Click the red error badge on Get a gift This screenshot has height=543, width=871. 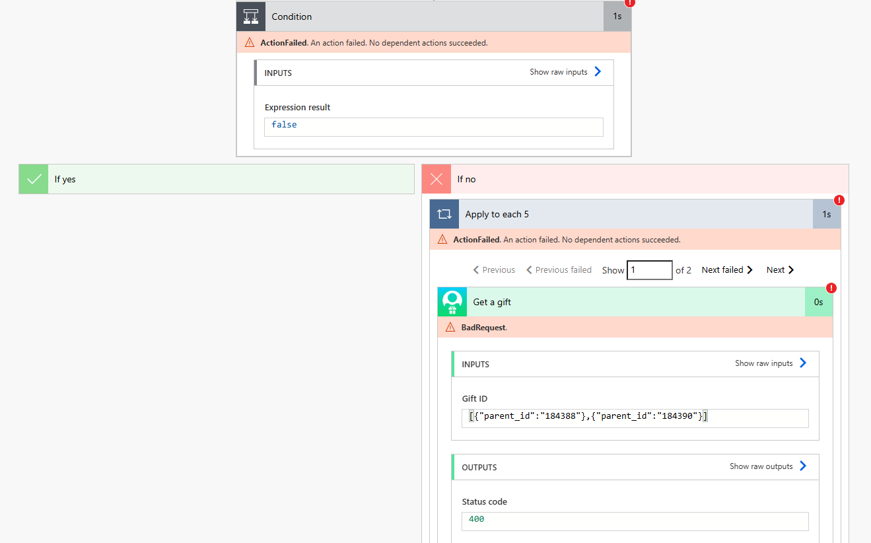click(x=831, y=288)
